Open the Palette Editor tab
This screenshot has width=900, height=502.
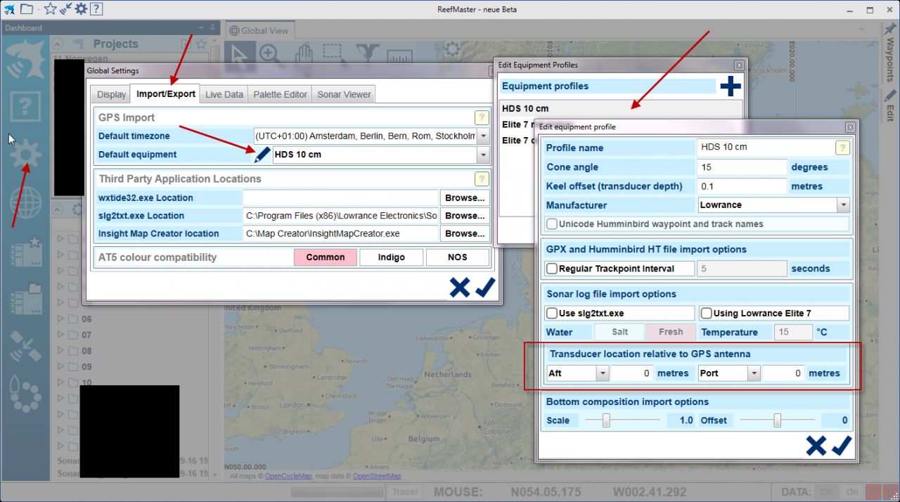point(280,94)
